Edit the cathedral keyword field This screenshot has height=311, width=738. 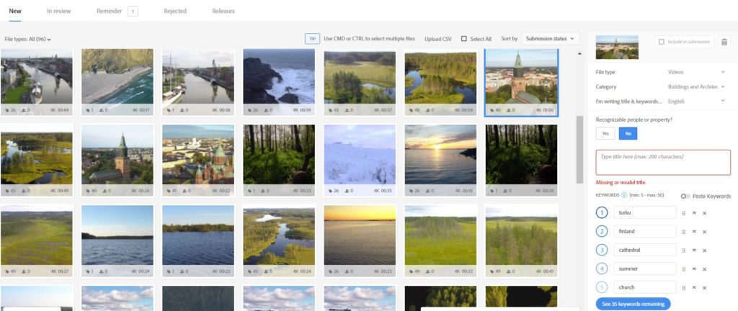[x=645, y=250]
